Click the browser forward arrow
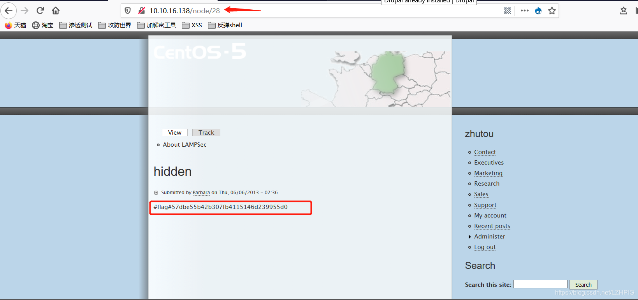This screenshot has width=638, height=300. [x=25, y=11]
